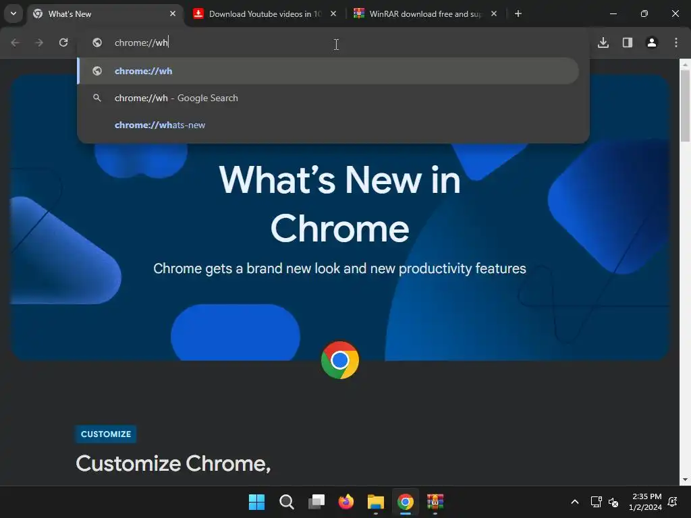
Task: Open Windows Start menu
Action: [256, 502]
